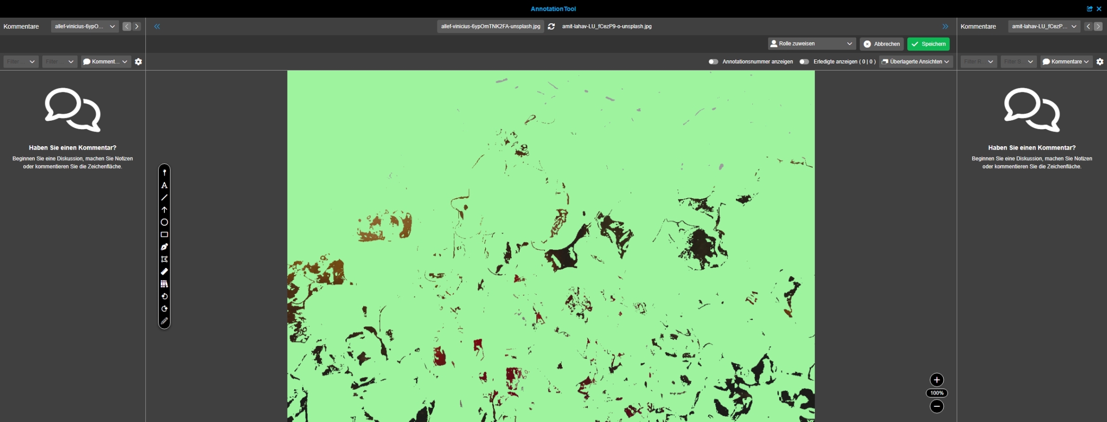Screen dimensions: 1107x422
Task: Click the Kommentare heading in left panel
Action: 21,26
